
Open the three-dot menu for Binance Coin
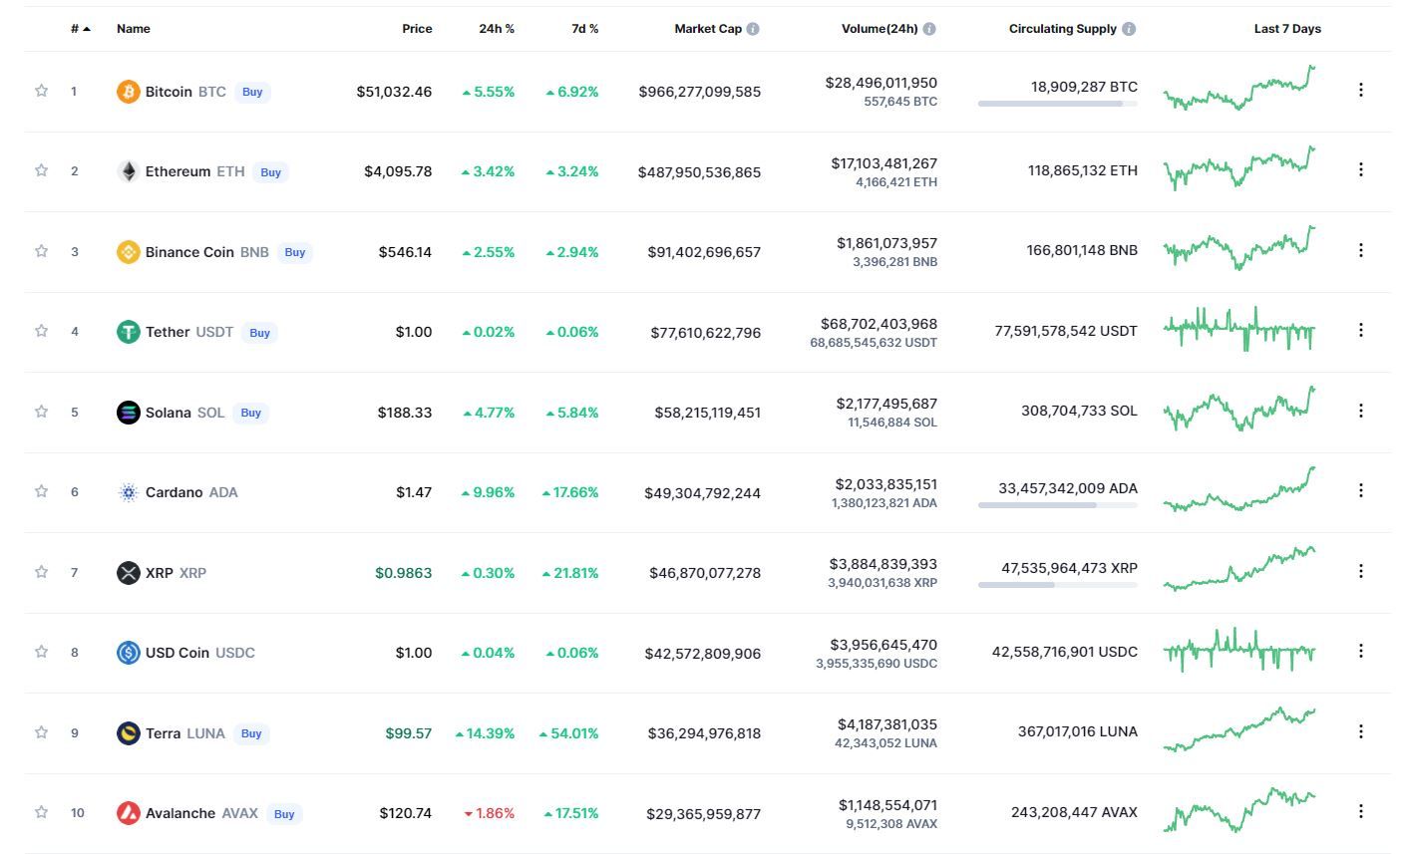pos(1361,250)
